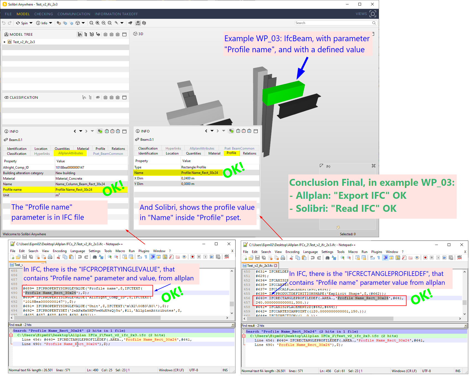470x376 pixels.
Task: Click the stacked layers icon in toolbar
Action: (144, 23)
